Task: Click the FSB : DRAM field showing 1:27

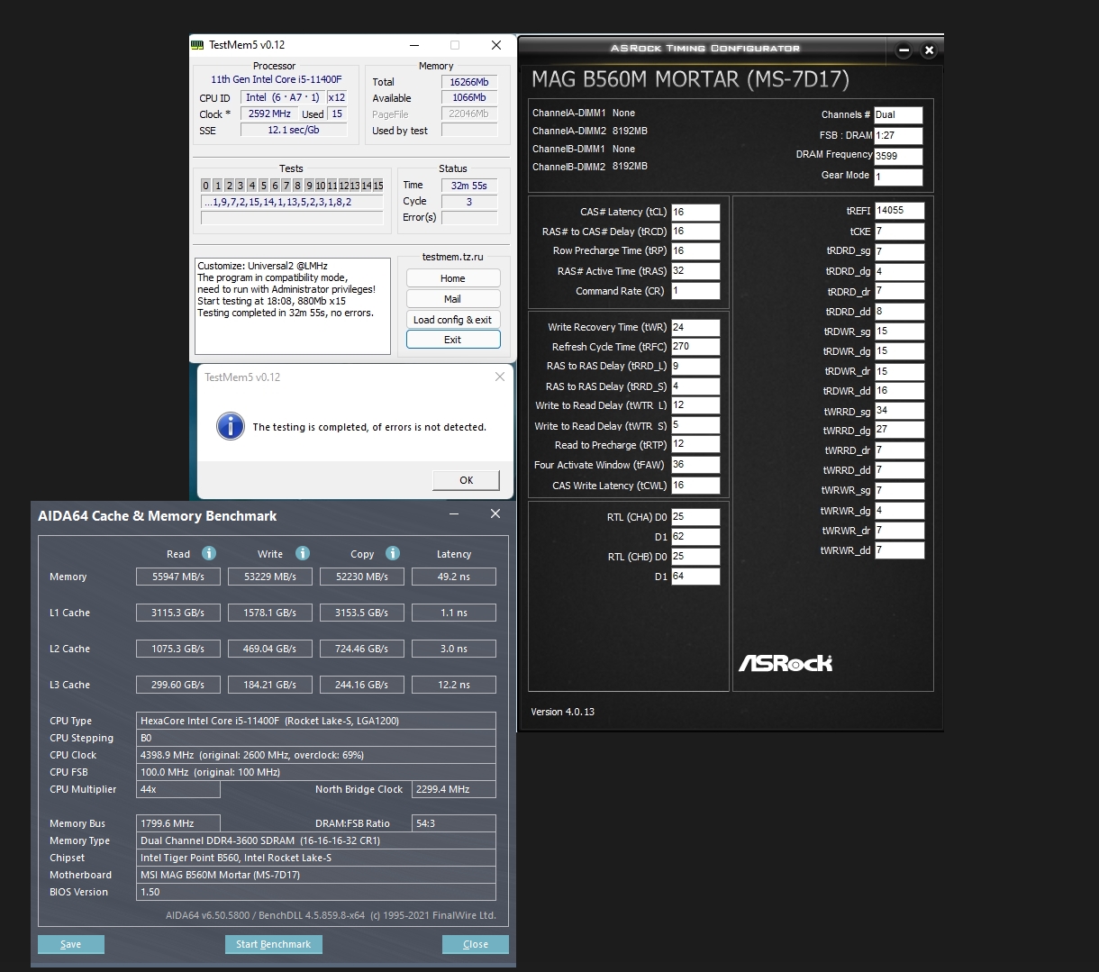Action: (x=898, y=136)
